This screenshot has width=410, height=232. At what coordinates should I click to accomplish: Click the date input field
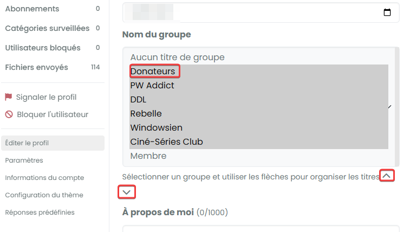[x=261, y=12]
